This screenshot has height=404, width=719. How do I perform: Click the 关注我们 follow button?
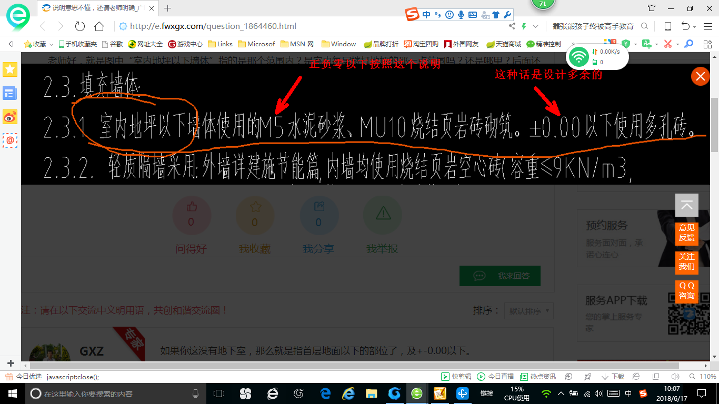point(687,262)
